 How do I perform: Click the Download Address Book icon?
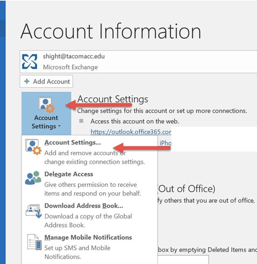[x=33, y=211]
